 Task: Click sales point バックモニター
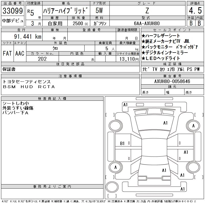coord(157,47)
